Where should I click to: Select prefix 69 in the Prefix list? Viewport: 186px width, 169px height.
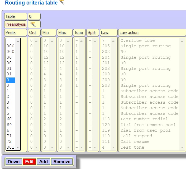pos(9,125)
